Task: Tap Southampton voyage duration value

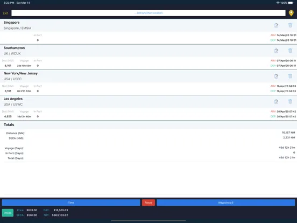Action: (24, 66)
